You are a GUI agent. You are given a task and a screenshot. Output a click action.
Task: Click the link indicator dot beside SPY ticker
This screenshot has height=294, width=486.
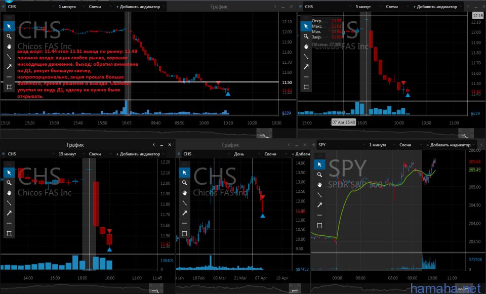coord(314,145)
